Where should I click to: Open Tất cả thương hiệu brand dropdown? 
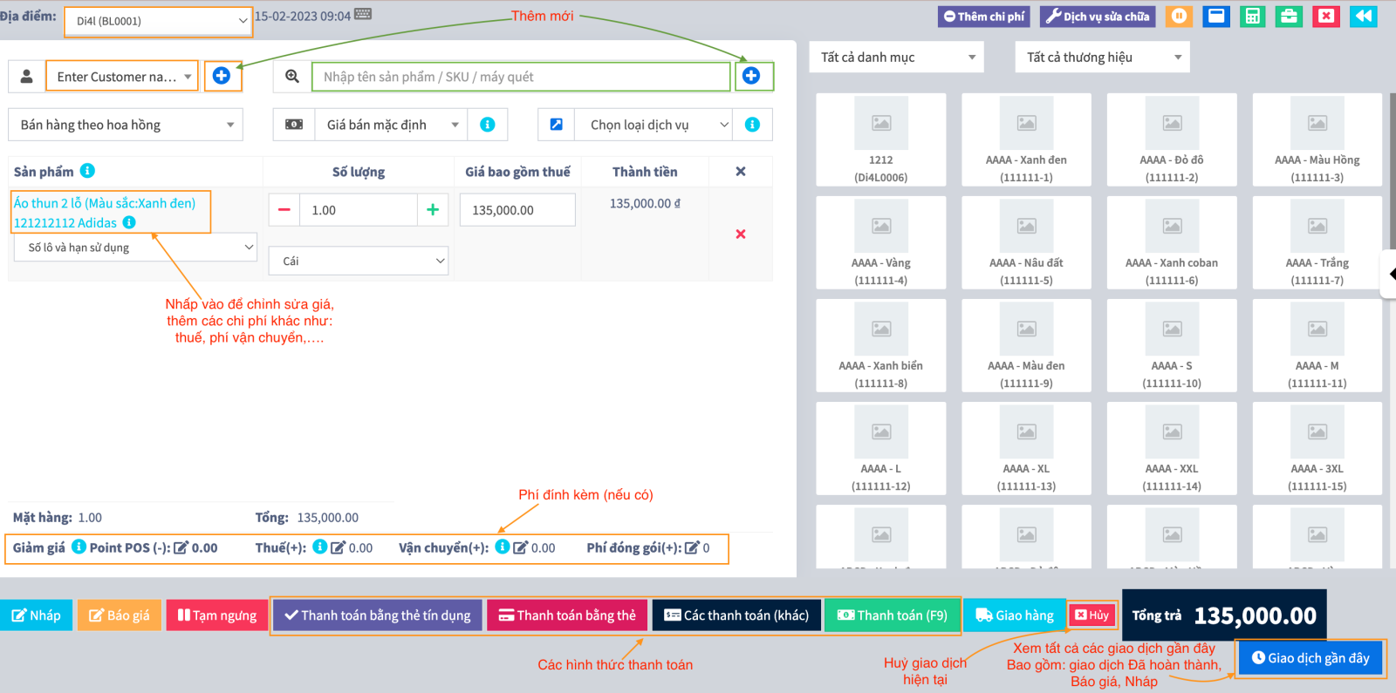coord(1102,58)
